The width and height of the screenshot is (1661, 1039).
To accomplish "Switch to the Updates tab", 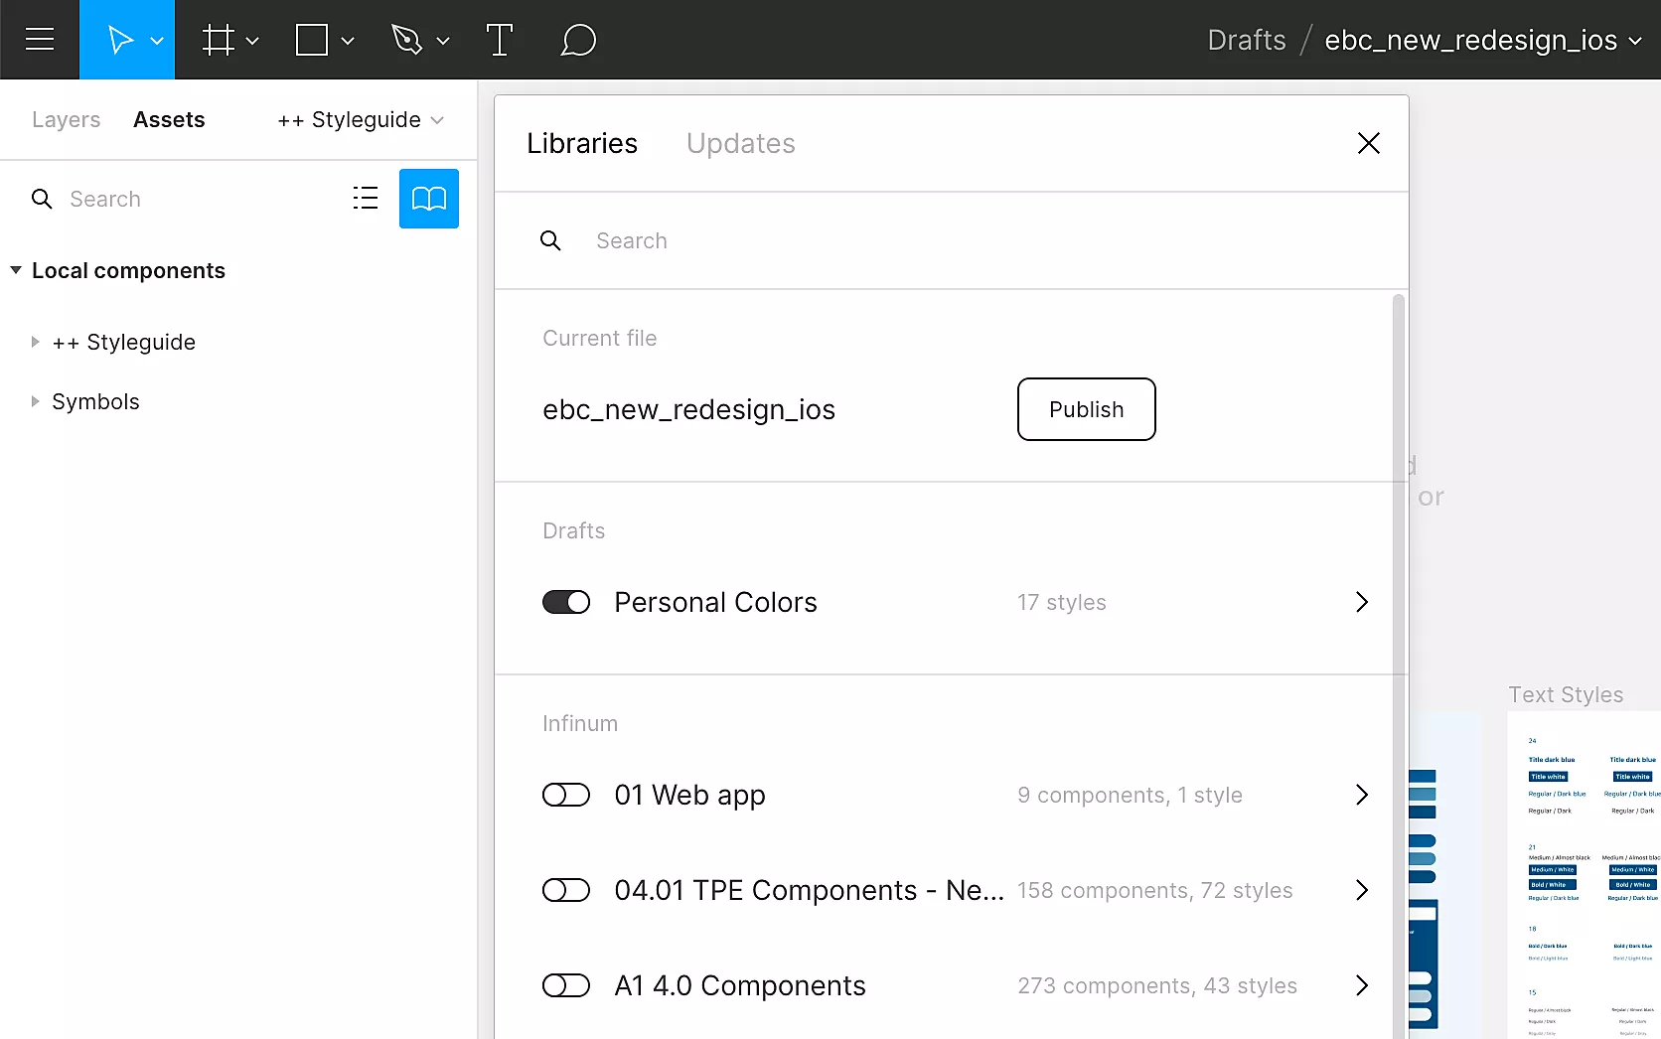I will tap(740, 144).
